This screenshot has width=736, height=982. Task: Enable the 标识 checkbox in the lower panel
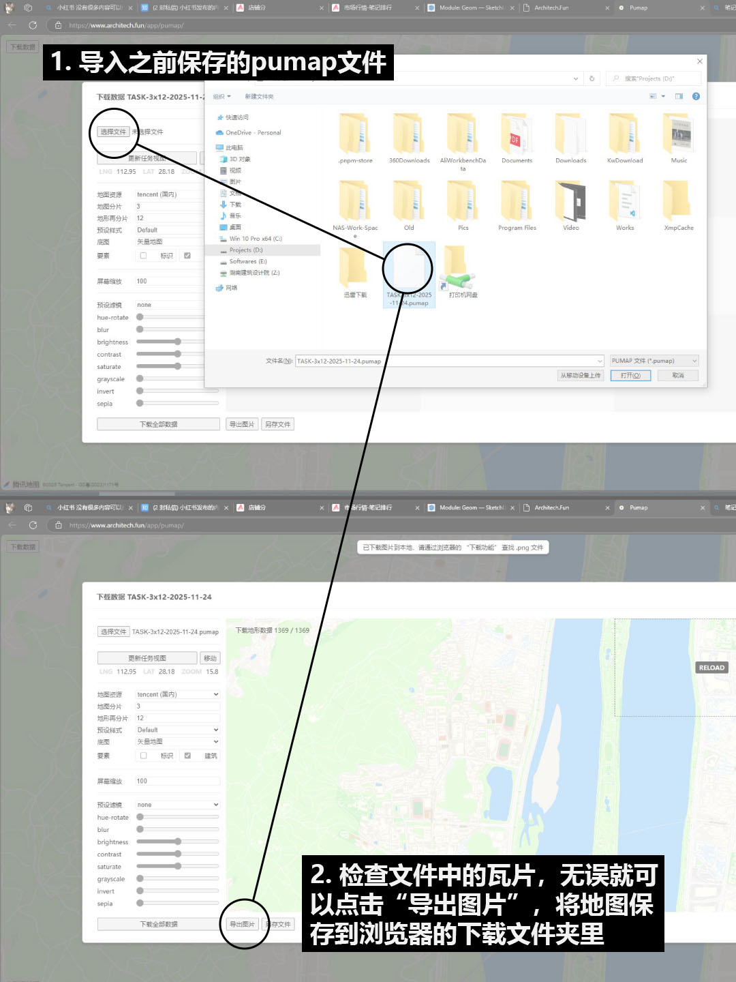(144, 756)
